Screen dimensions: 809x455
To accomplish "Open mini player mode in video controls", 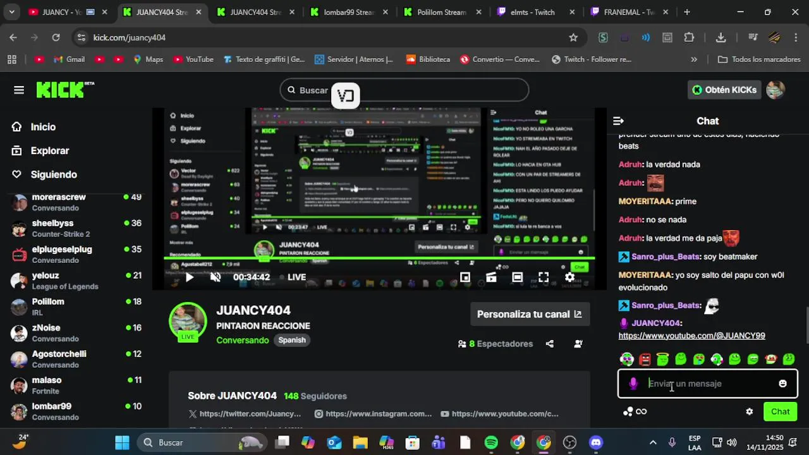I will coord(465,277).
